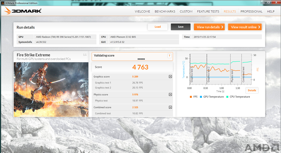Click the validating score help icon
The height and width of the screenshot is (153, 281).
pos(169,56)
